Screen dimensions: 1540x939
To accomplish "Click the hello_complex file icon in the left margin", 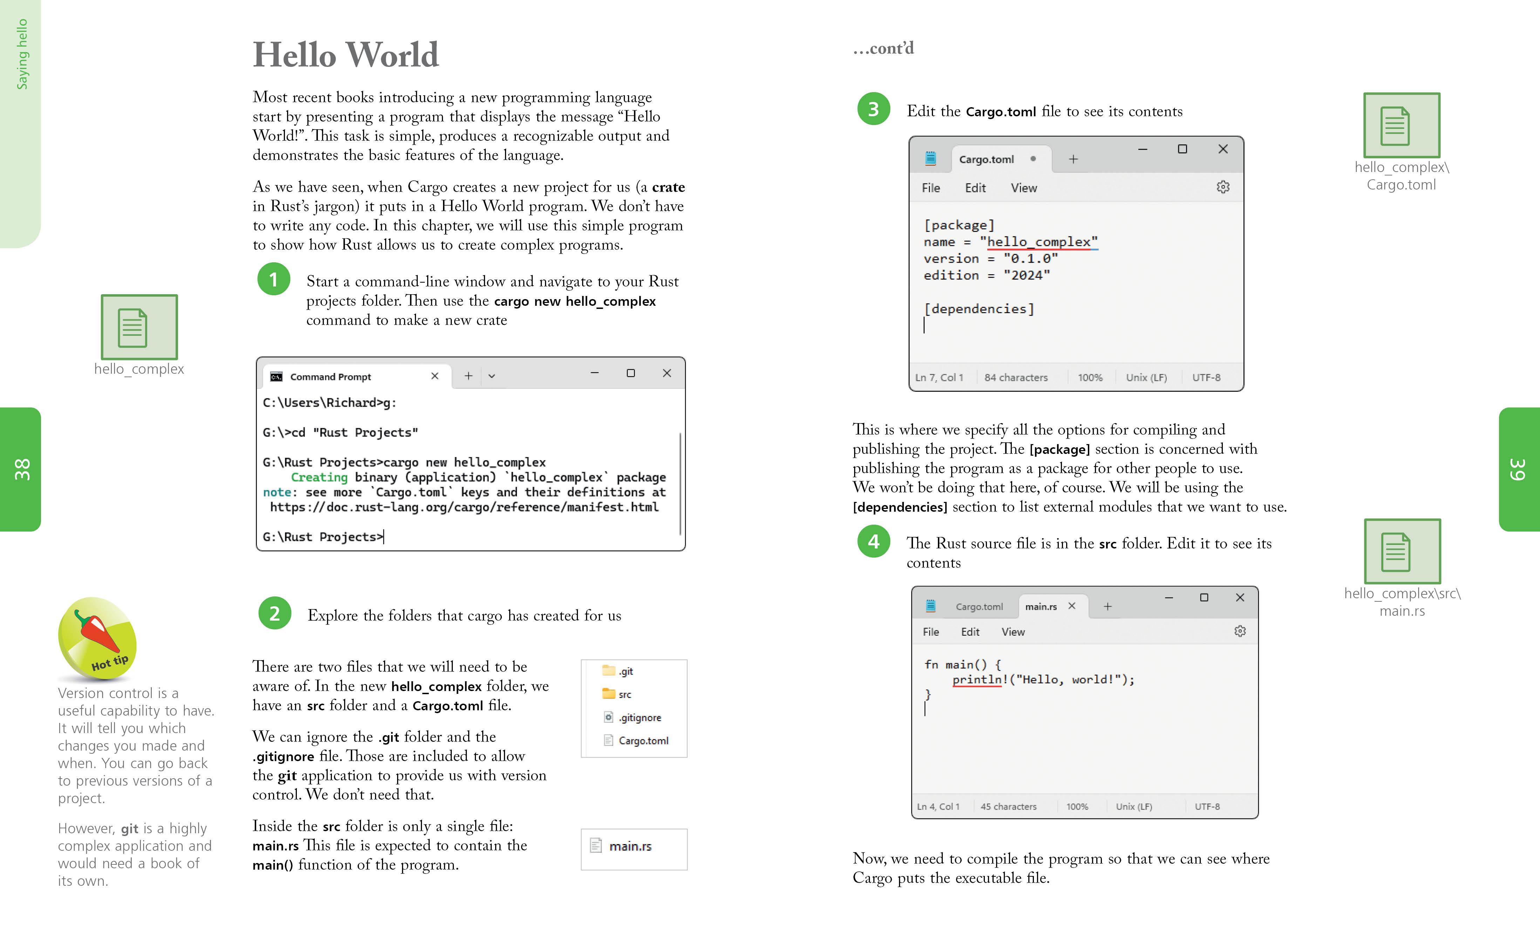I will point(139,327).
